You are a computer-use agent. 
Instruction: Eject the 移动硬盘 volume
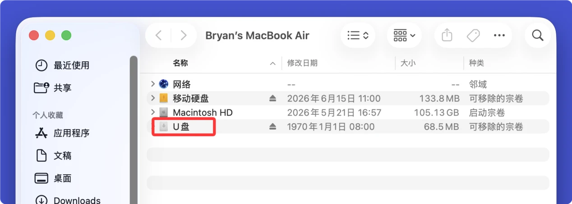[x=272, y=98]
